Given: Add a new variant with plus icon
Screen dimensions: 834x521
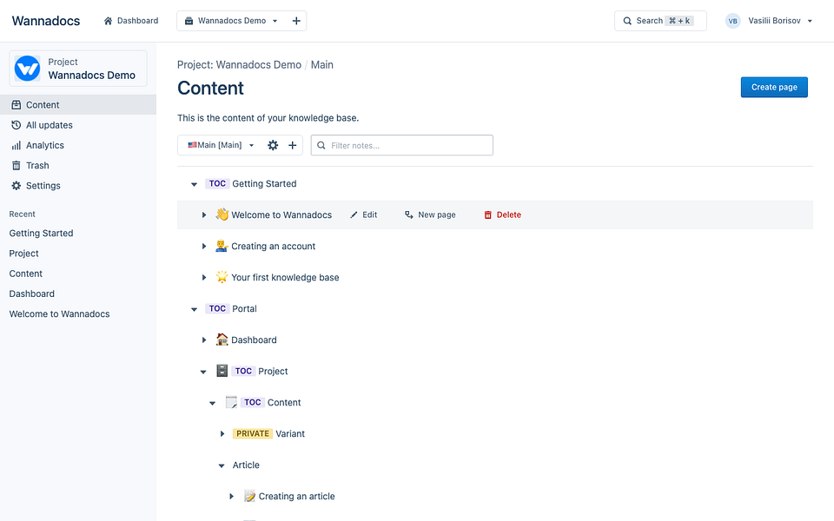Looking at the screenshot, I should [293, 145].
